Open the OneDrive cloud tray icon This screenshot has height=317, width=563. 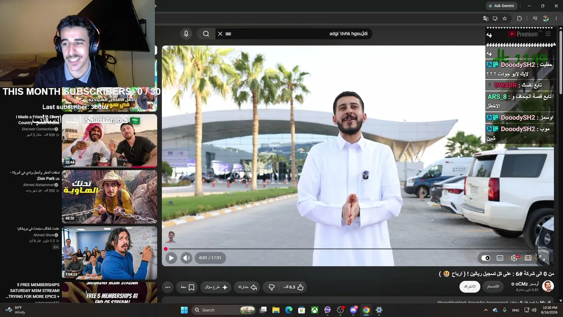coord(495,310)
